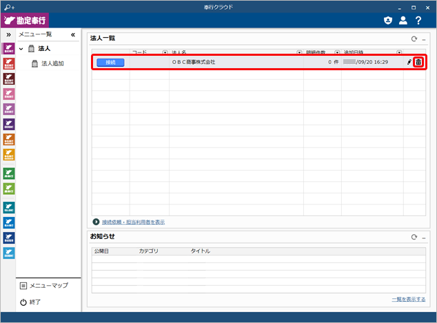Click the arrow icon beside 接続依頼・担当利用者を表示
Image resolution: width=437 pixels, height=323 pixels.
point(96,222)
